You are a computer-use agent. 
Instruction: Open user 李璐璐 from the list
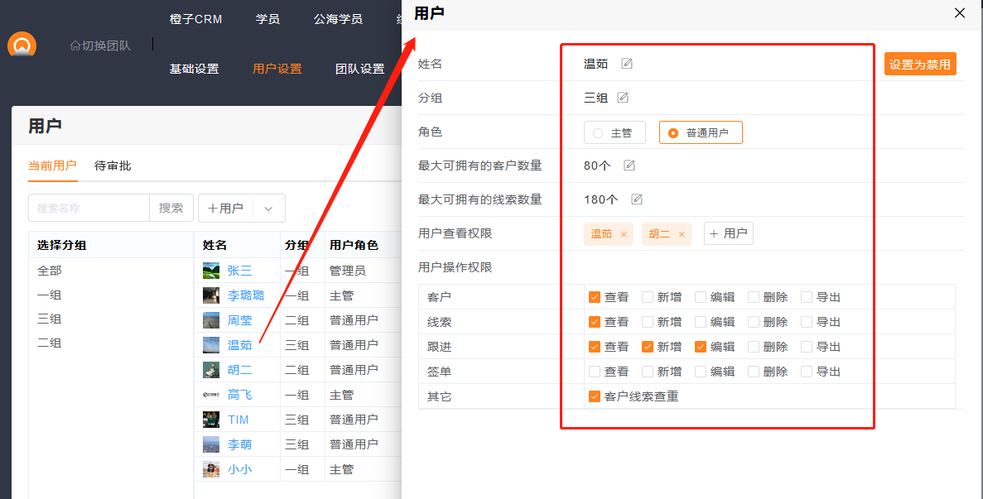pos(246,295)
